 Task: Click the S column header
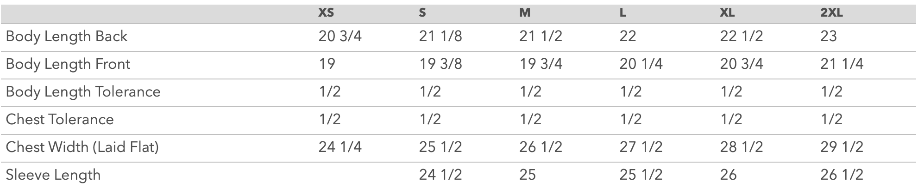422,13
